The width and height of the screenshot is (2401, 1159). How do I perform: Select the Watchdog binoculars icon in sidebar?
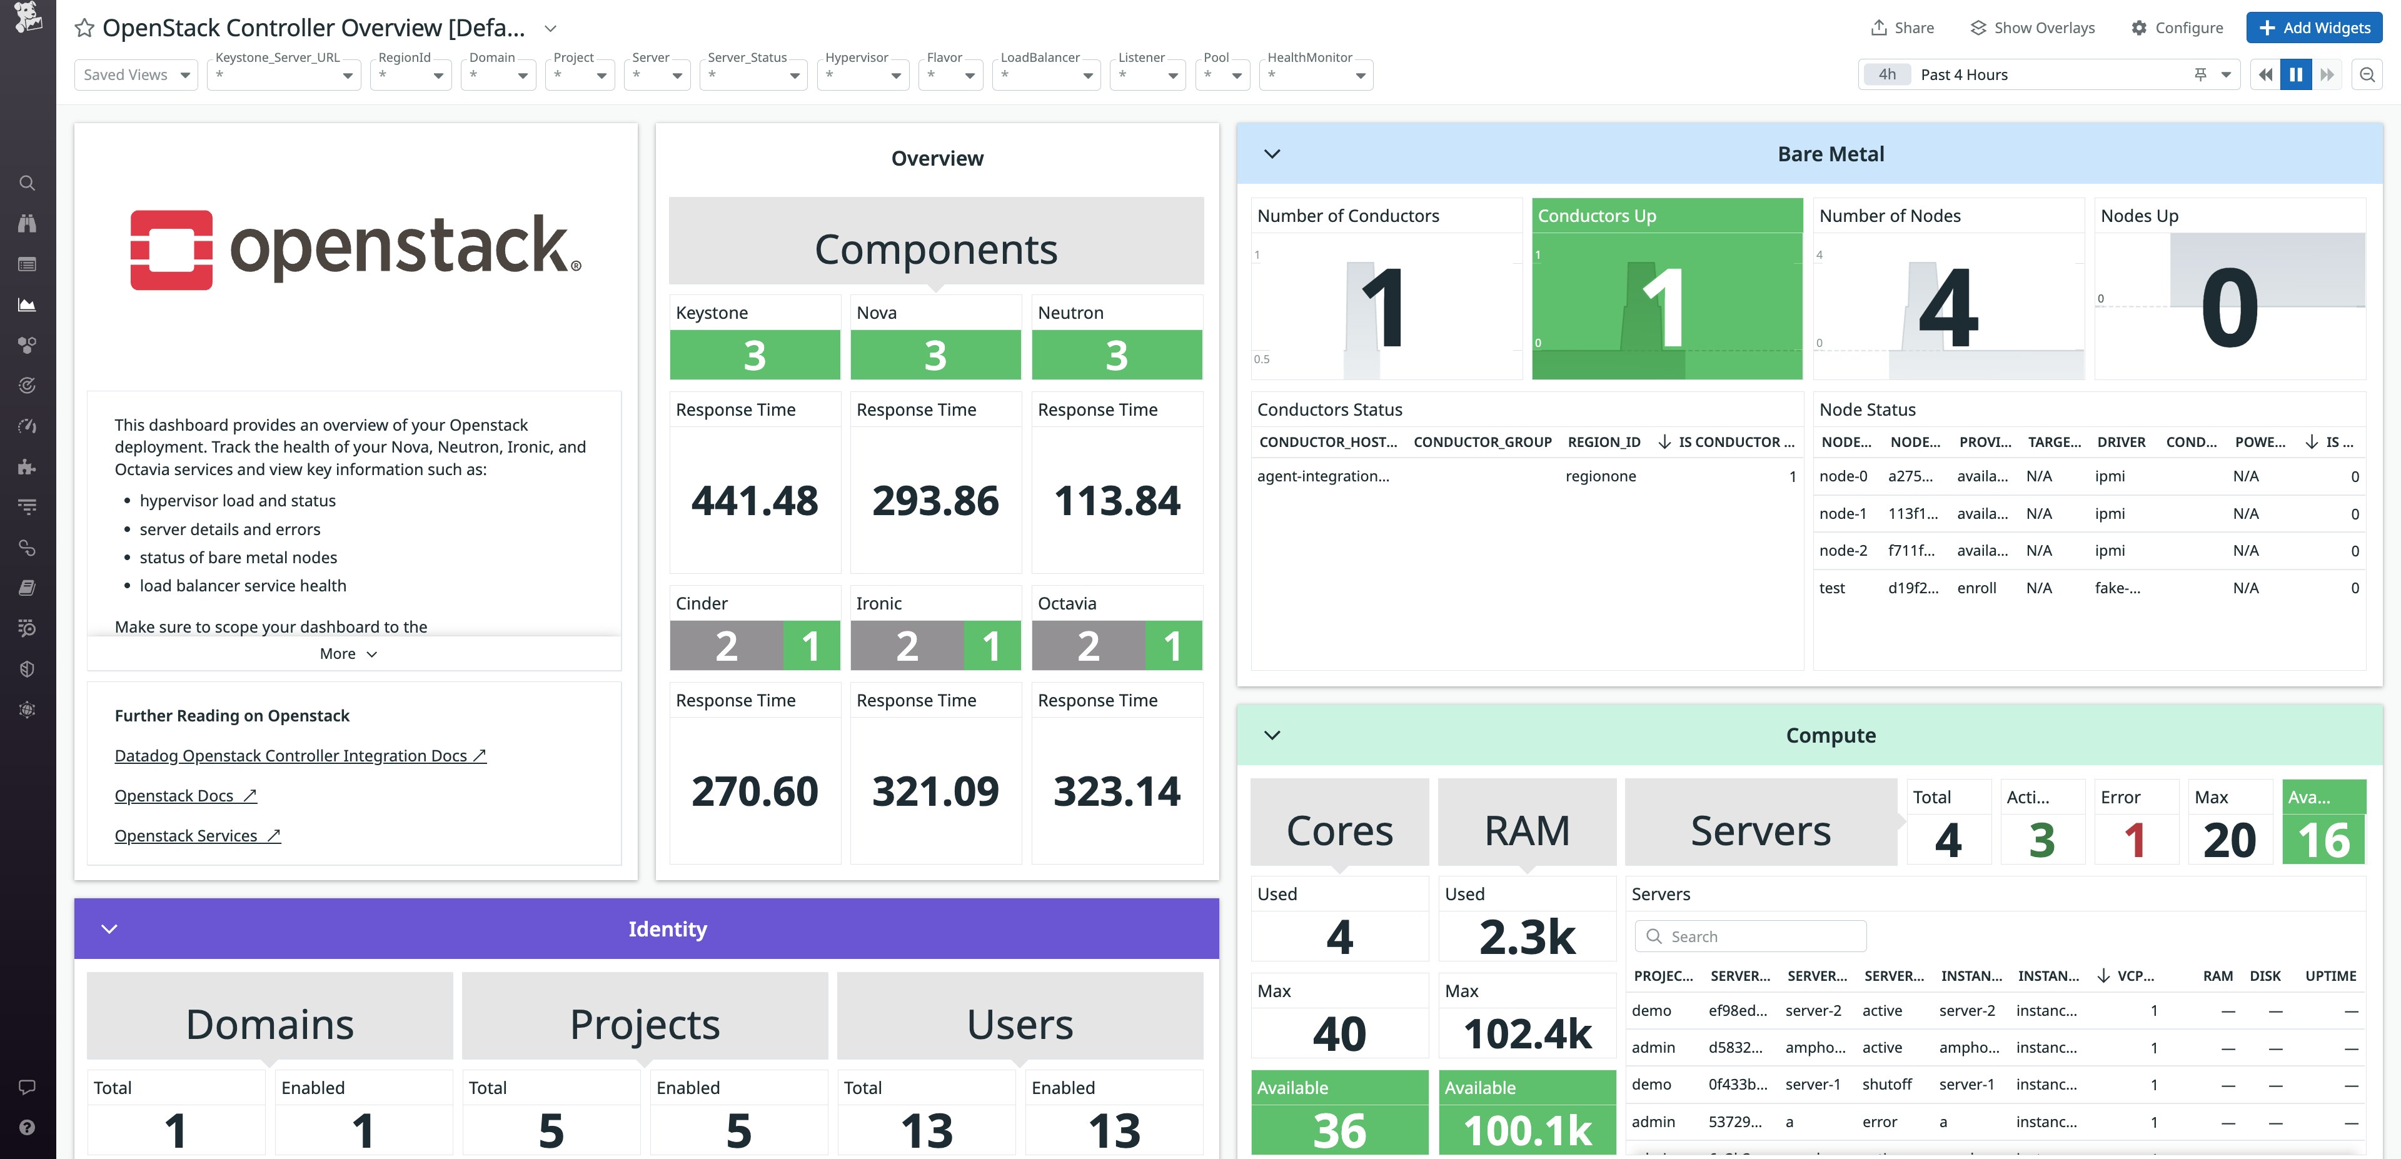coord(27,224)
